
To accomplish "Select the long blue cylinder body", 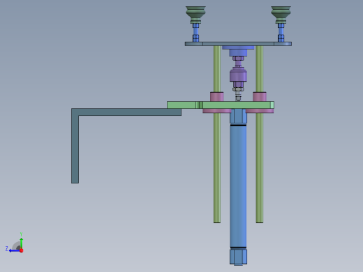I will pyautogui.click(x=238, y=186).
